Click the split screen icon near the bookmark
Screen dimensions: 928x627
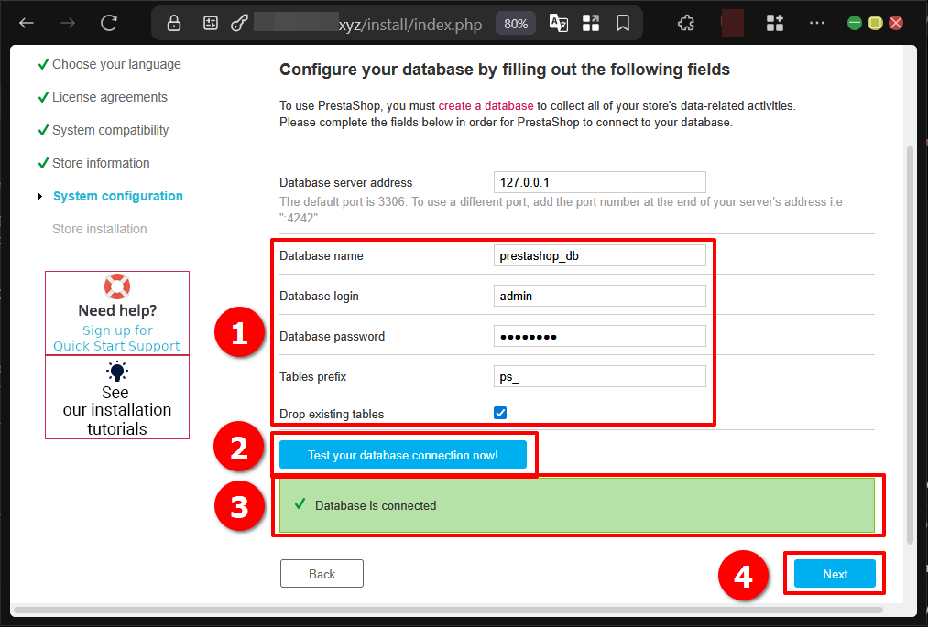(591, 23)
